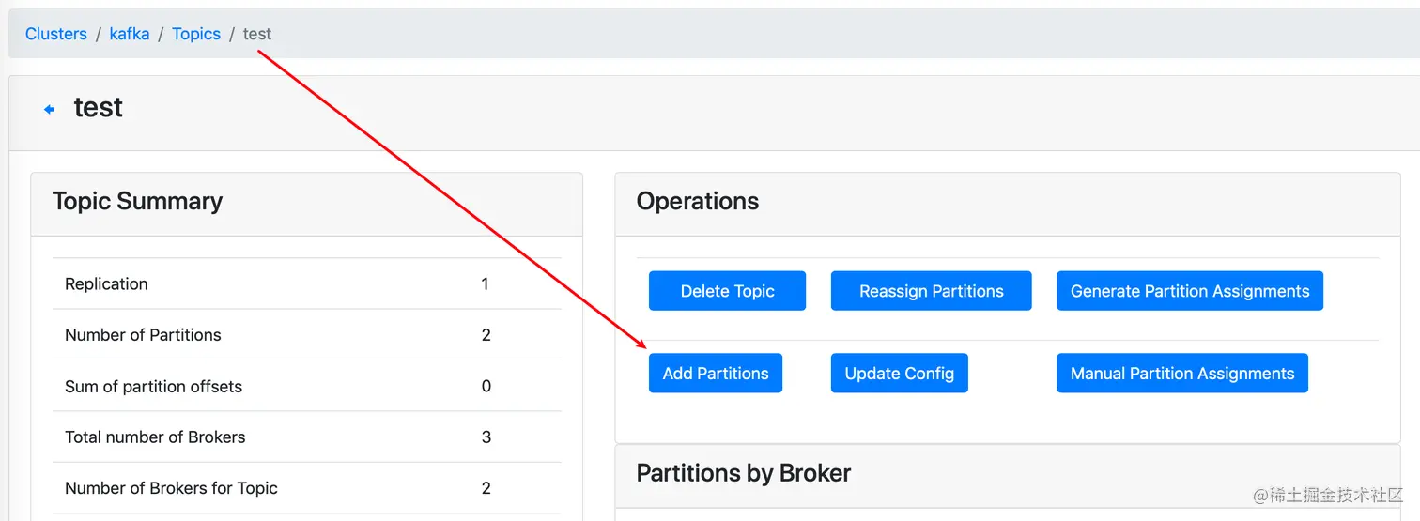
Task: Click the 'test' page heading
Action: coord(99,108)
